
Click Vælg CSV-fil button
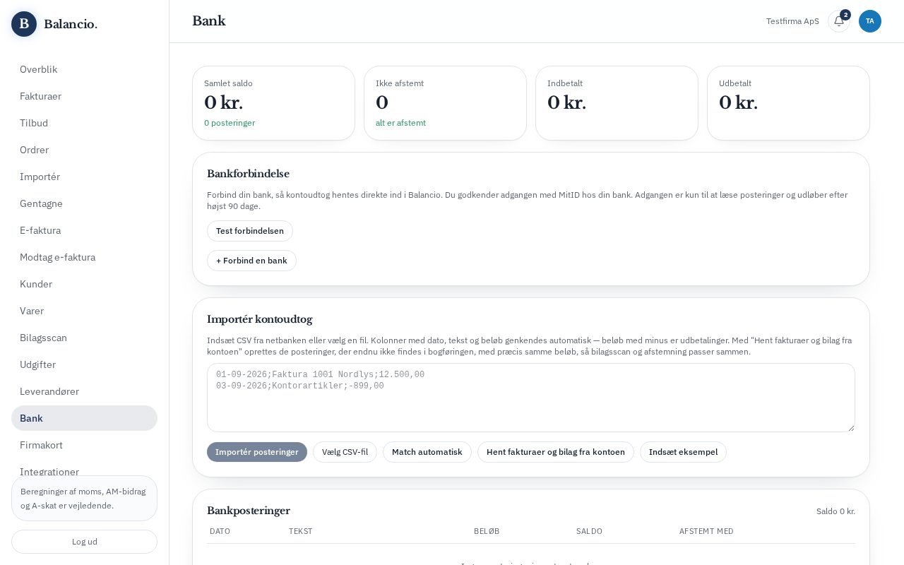345,452
